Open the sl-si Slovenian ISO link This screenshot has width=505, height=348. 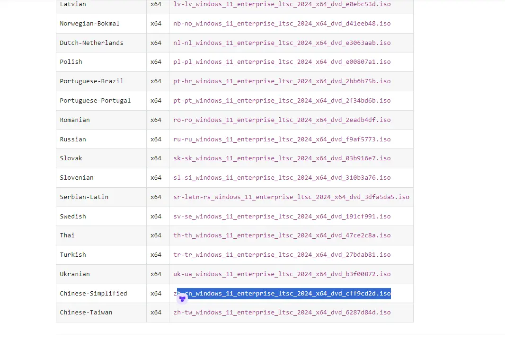pos(282,177)
